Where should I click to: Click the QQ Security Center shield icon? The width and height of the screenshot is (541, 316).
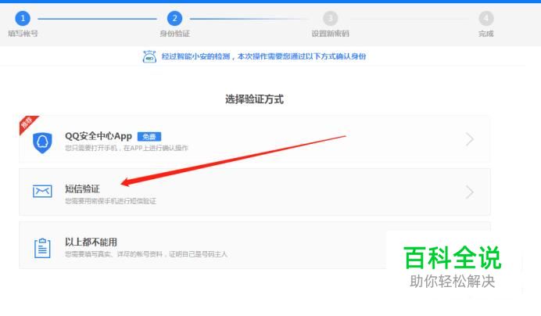tap(42, 142)
